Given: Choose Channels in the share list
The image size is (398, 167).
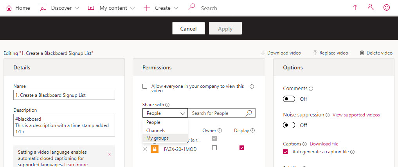Looking at the screenshot, I should [x=156, y=130].
